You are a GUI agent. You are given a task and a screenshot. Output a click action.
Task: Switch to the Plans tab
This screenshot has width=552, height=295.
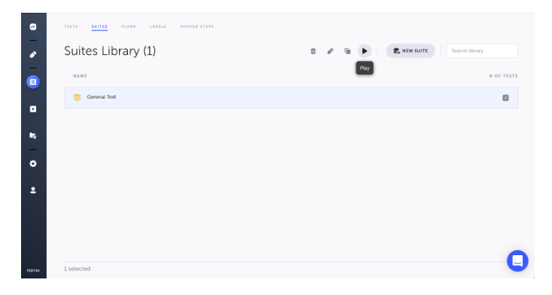(x=129, y=26)
